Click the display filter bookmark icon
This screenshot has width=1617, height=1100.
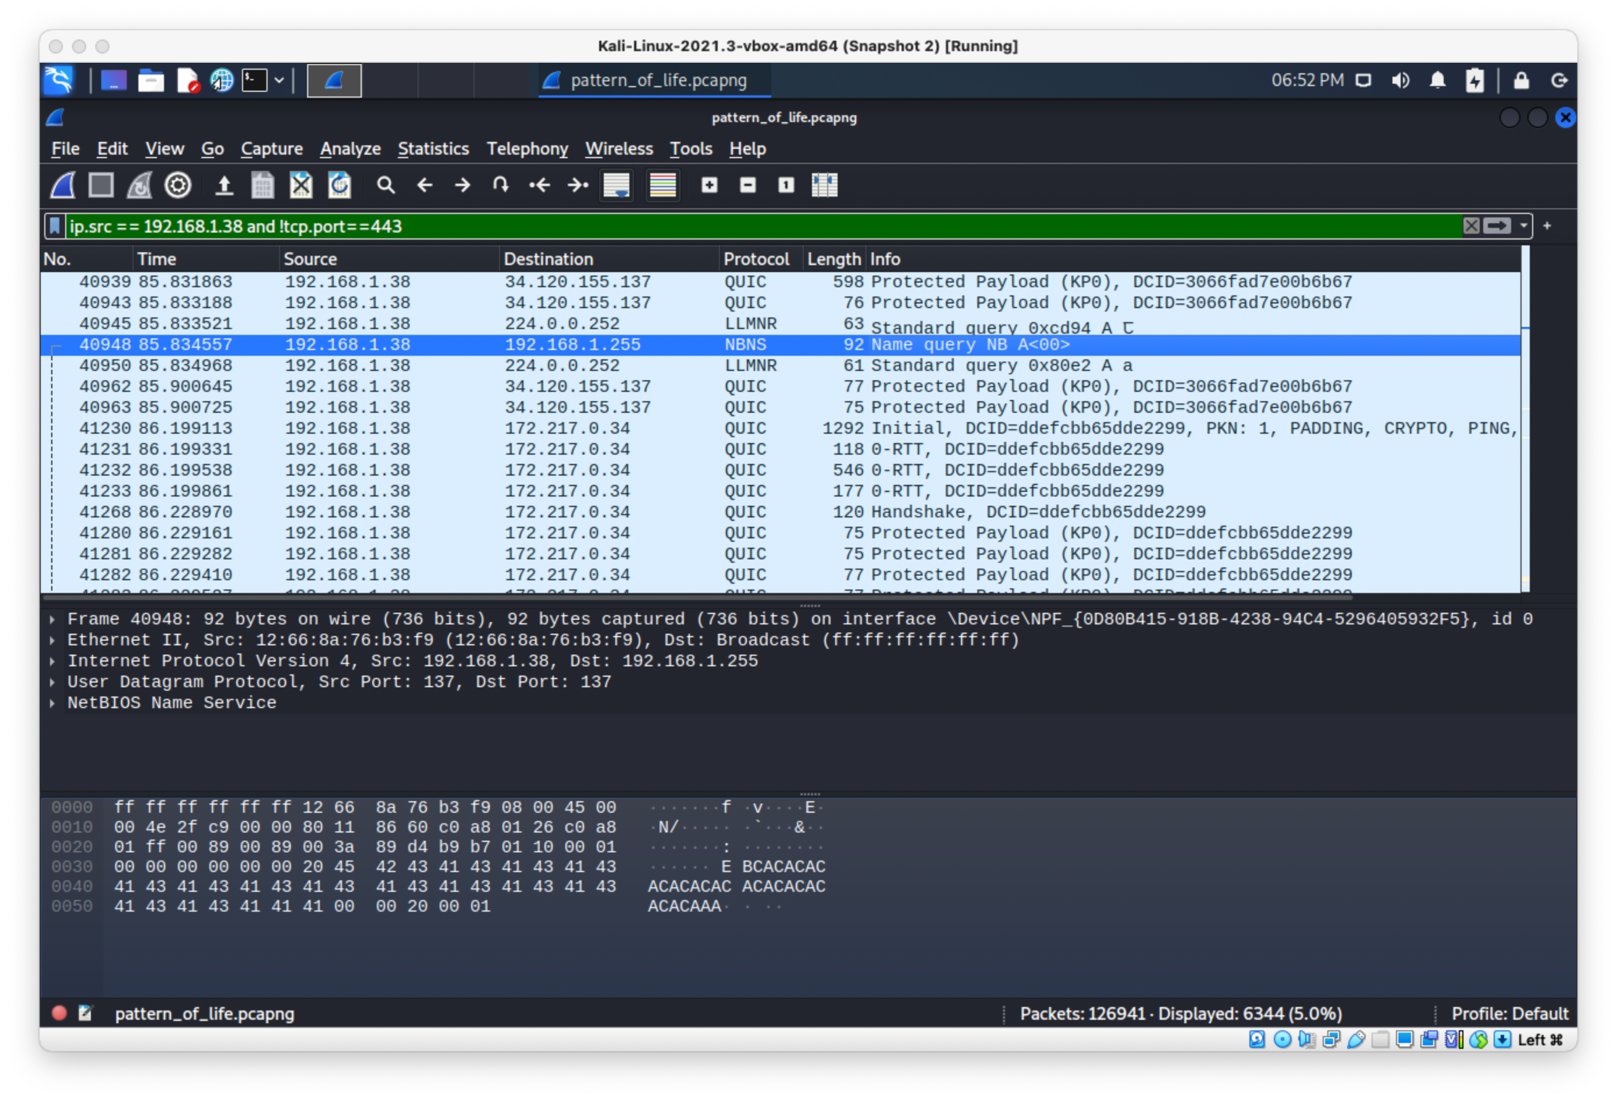click(55, 226)
